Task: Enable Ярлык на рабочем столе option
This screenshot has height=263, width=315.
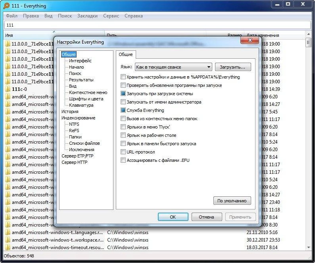Action: (x=123, y=135)
